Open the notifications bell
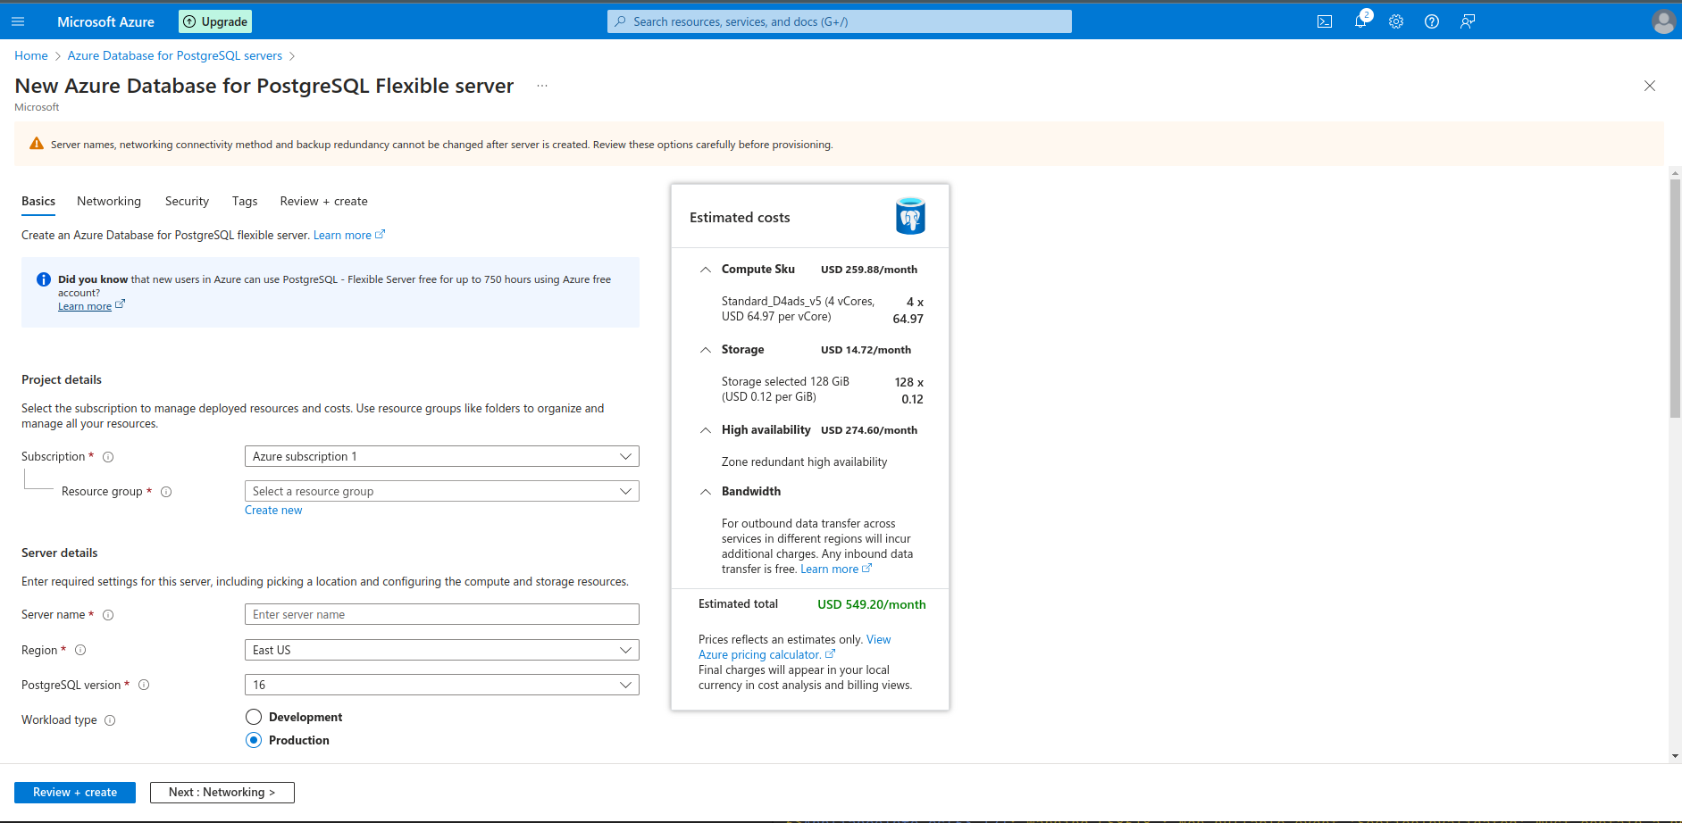The height and width of the screenshot is (823, 1682). [x=1360, y=21]
